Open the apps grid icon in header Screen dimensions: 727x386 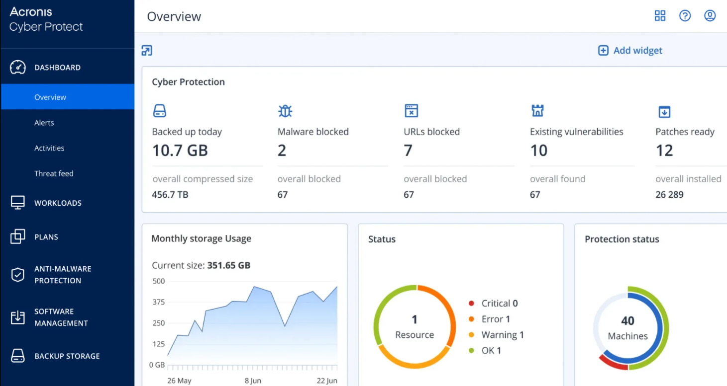(660, 16)
